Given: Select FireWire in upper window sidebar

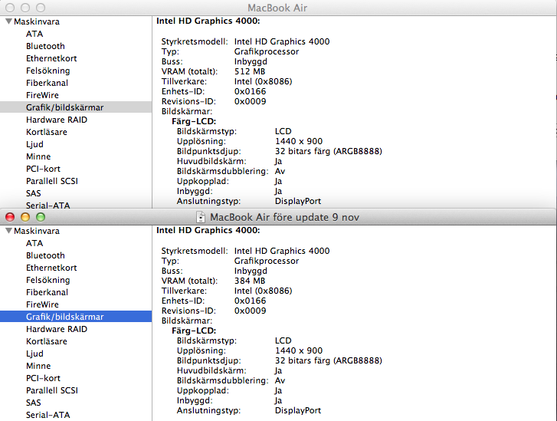Looking at the screenshot, I should point(42,95).
